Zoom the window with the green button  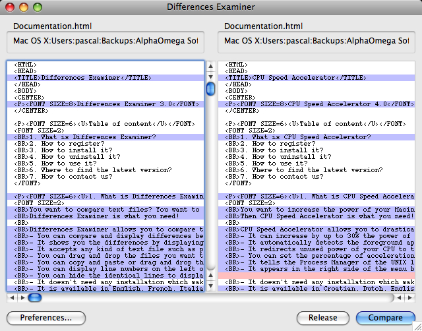pos(38,7)
